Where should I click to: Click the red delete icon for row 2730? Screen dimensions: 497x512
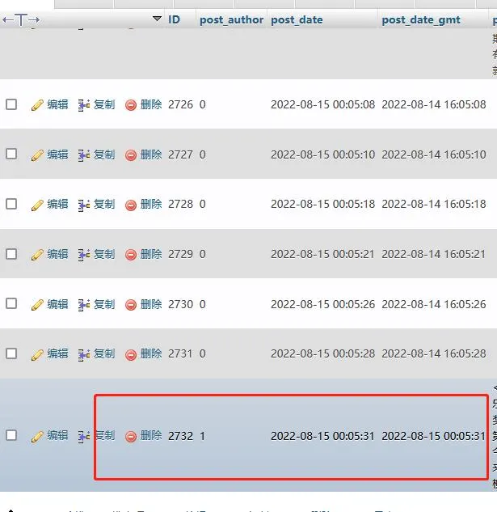pos(131,305)
